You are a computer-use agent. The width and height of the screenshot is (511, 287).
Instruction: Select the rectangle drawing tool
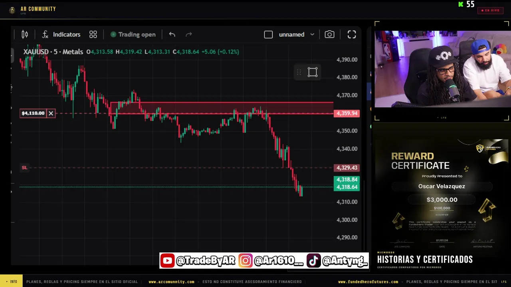313,72
